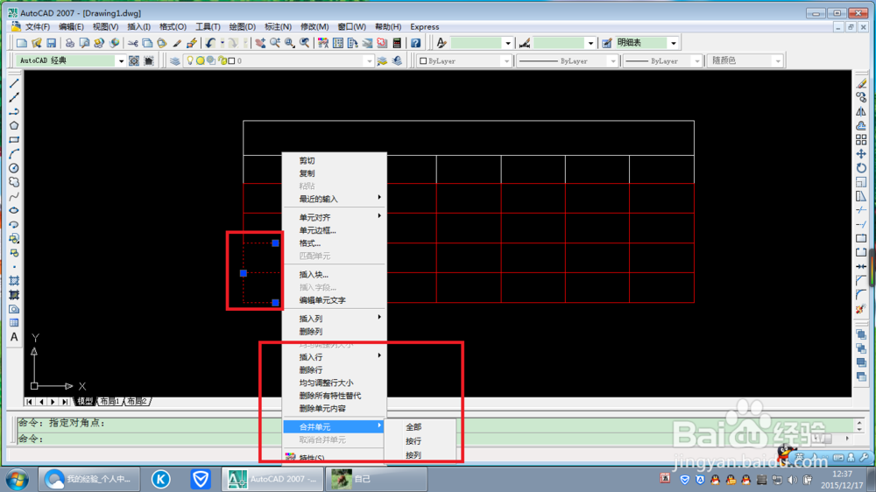
Task: Click the Help question mark icon
Action: [x=415, y=43]
